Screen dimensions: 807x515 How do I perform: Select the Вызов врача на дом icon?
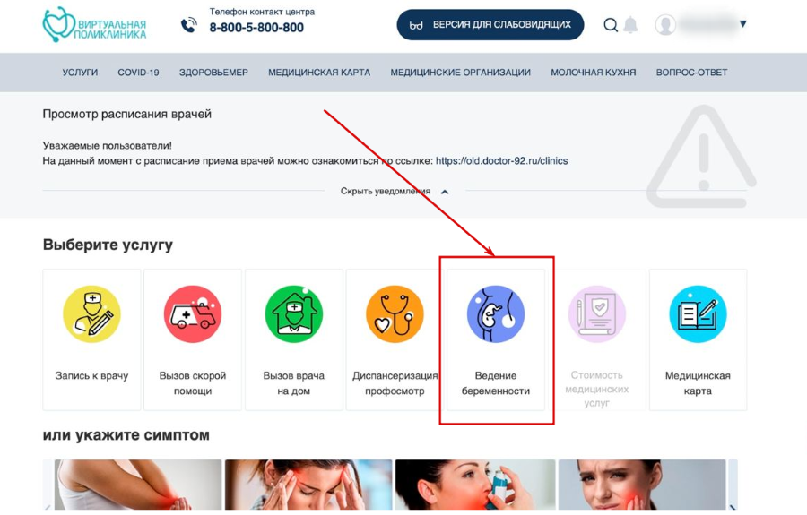pos(294,314)
